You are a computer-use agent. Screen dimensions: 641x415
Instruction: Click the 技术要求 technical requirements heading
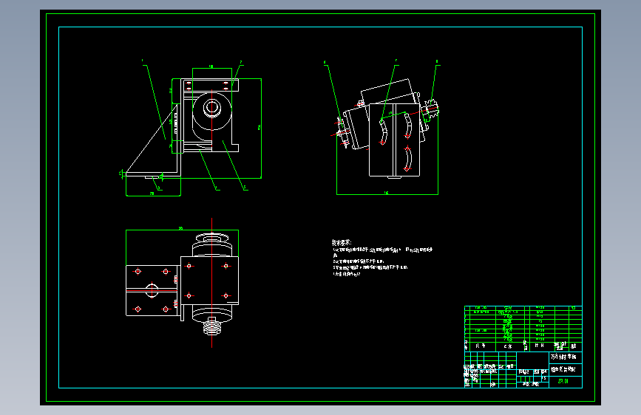342,242
